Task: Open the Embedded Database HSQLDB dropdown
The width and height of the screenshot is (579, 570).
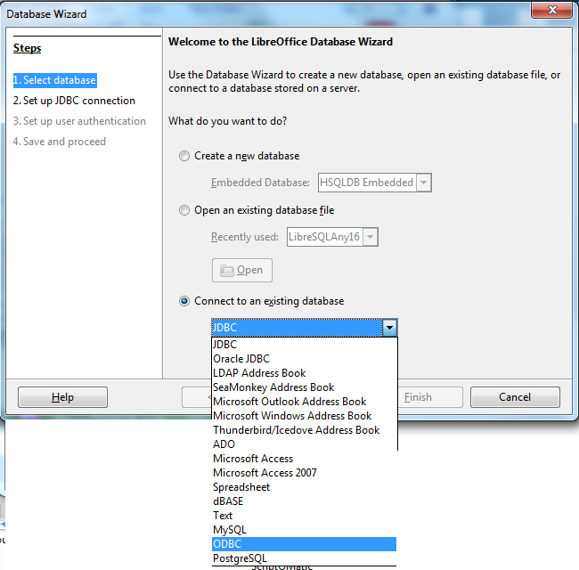Action: 423,183
